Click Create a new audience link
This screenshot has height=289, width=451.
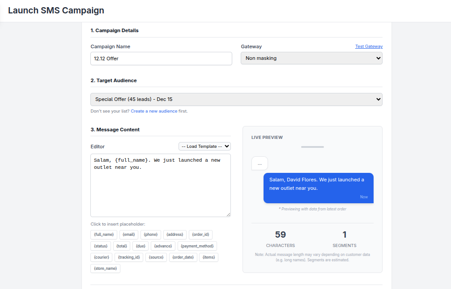click(x=154, y=111)
